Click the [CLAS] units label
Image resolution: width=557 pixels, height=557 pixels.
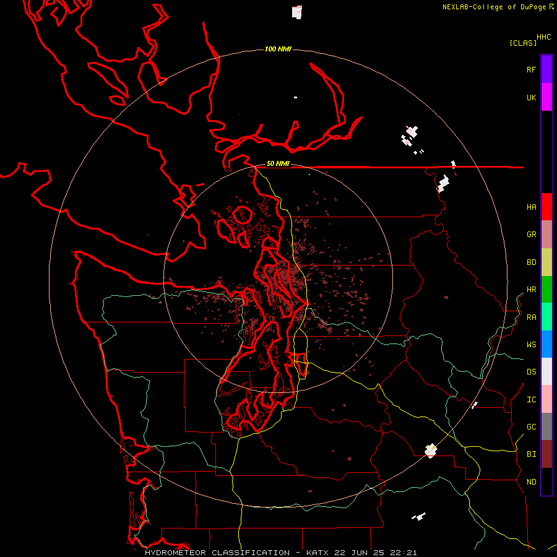click(523, 43)
